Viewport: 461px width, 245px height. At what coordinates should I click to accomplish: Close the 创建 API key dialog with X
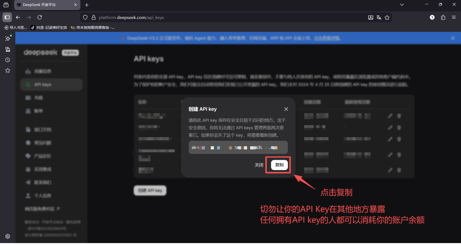pyautogui.click(x=286, y=109)
